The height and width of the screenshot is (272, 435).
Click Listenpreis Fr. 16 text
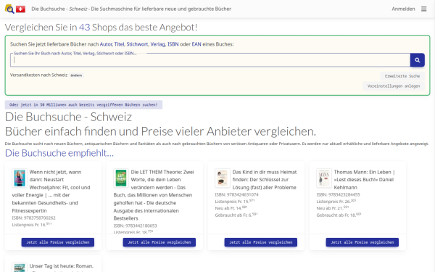[32, 225]
